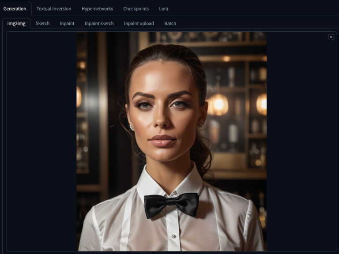Open the Inpaint sub-tab
This screenshot has height=254, width=339.
[67, 23]
